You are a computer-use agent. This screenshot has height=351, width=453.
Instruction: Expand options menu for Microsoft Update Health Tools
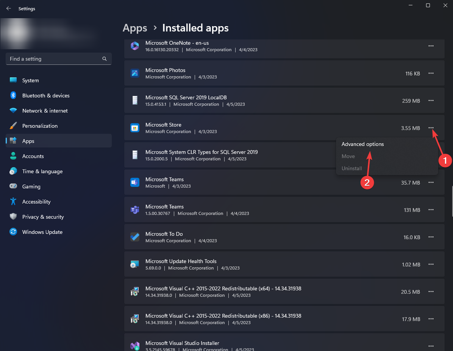tap(431, 265)
